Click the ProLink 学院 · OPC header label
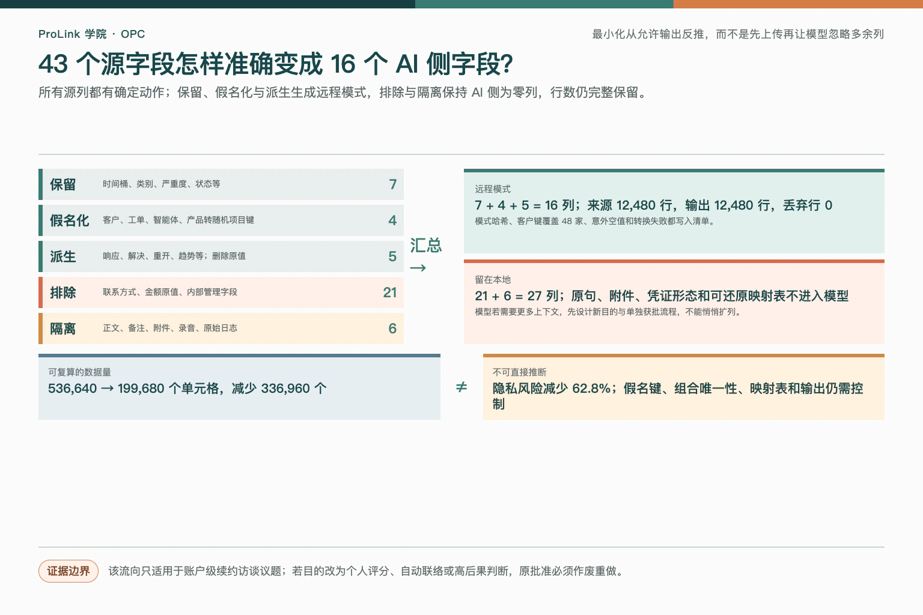Screen dimensions: 923x615 [x=91, y=34]
